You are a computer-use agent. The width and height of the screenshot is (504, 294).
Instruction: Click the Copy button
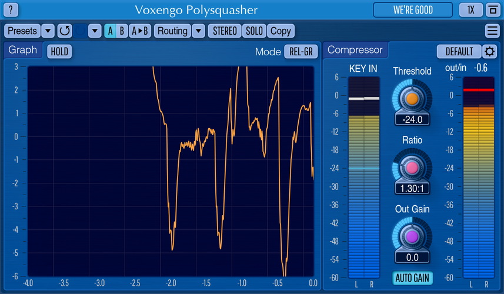(281, 31)
